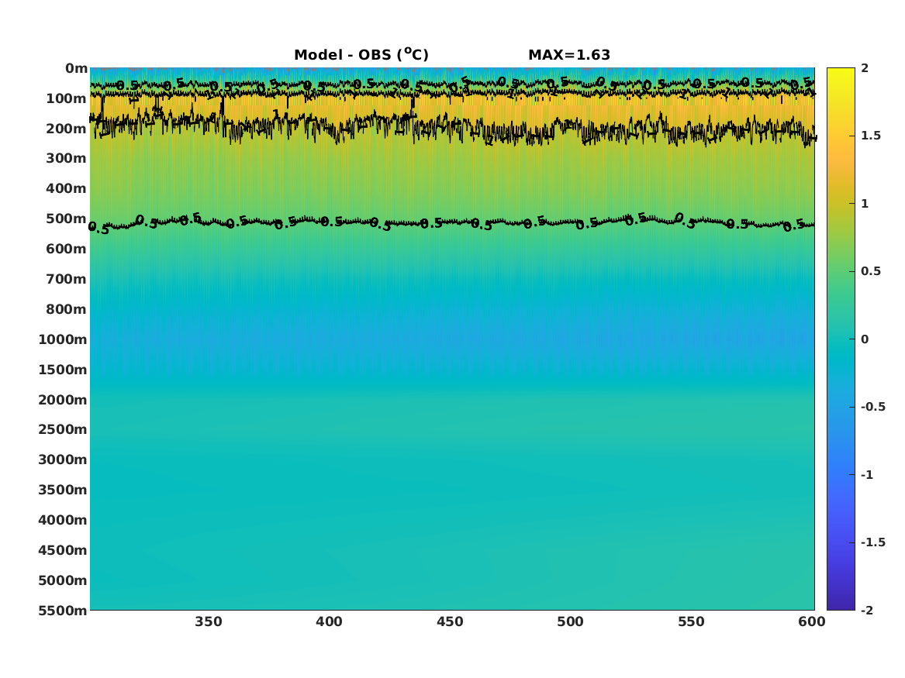Click the '3000m' depth axis label

[63, 459]
